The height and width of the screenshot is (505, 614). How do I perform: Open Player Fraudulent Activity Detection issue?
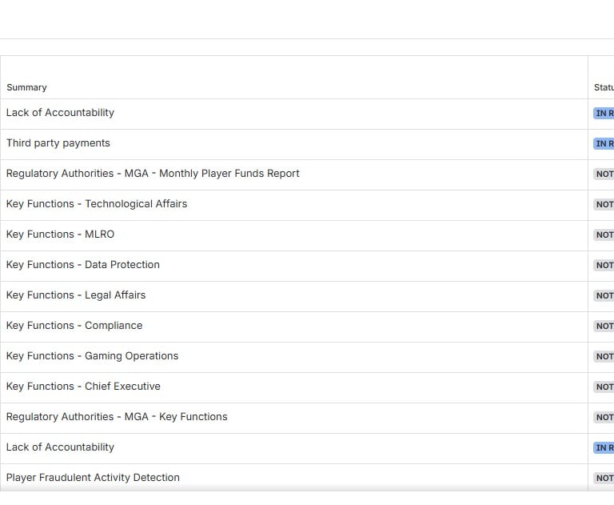coord(93,478)
